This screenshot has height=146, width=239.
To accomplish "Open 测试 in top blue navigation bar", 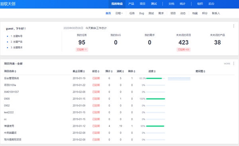I will [x=154, y=4].
